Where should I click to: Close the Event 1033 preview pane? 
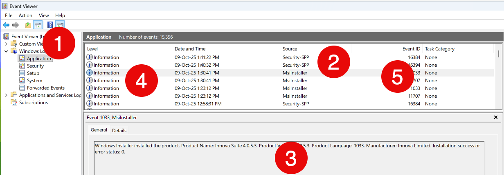click(496, 117)
